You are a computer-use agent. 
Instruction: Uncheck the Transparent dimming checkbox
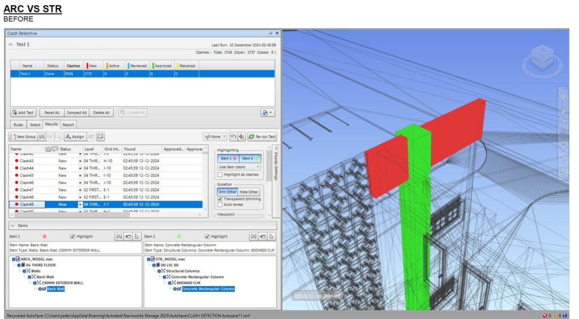[220, 199]
